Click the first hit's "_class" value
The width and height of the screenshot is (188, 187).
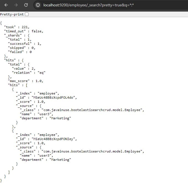tap(92, 110)
